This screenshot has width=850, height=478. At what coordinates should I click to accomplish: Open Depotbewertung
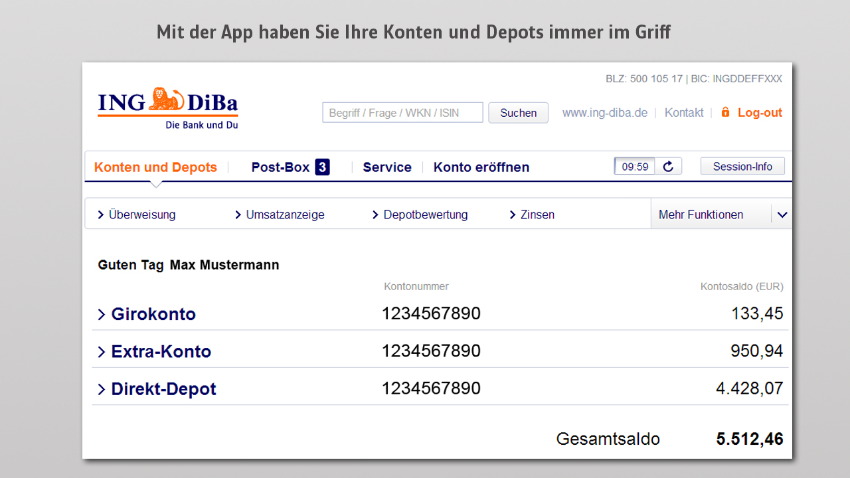pos(420,214)
